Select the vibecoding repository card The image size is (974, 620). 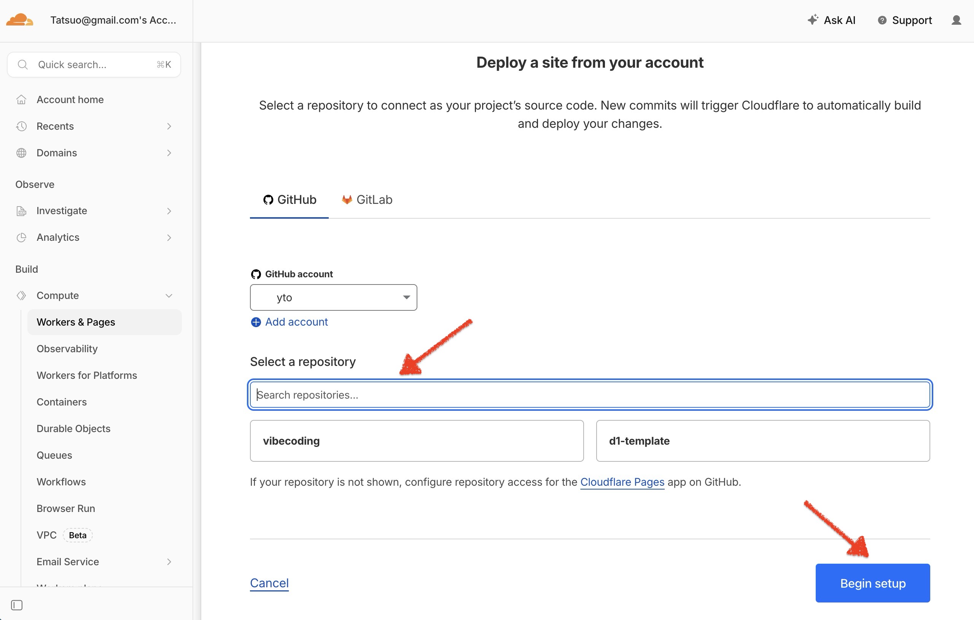click(x=417, y=441)
